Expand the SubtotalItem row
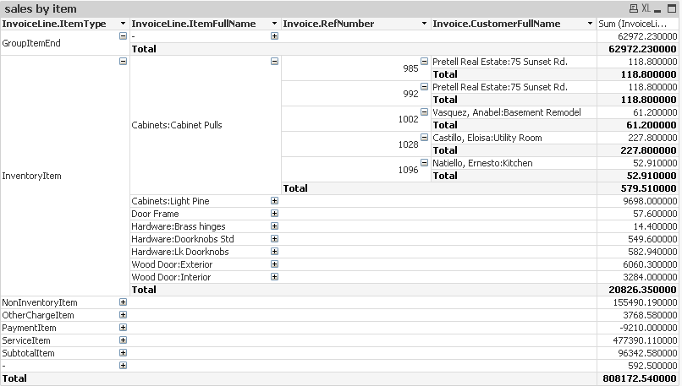 click(123, 352)
